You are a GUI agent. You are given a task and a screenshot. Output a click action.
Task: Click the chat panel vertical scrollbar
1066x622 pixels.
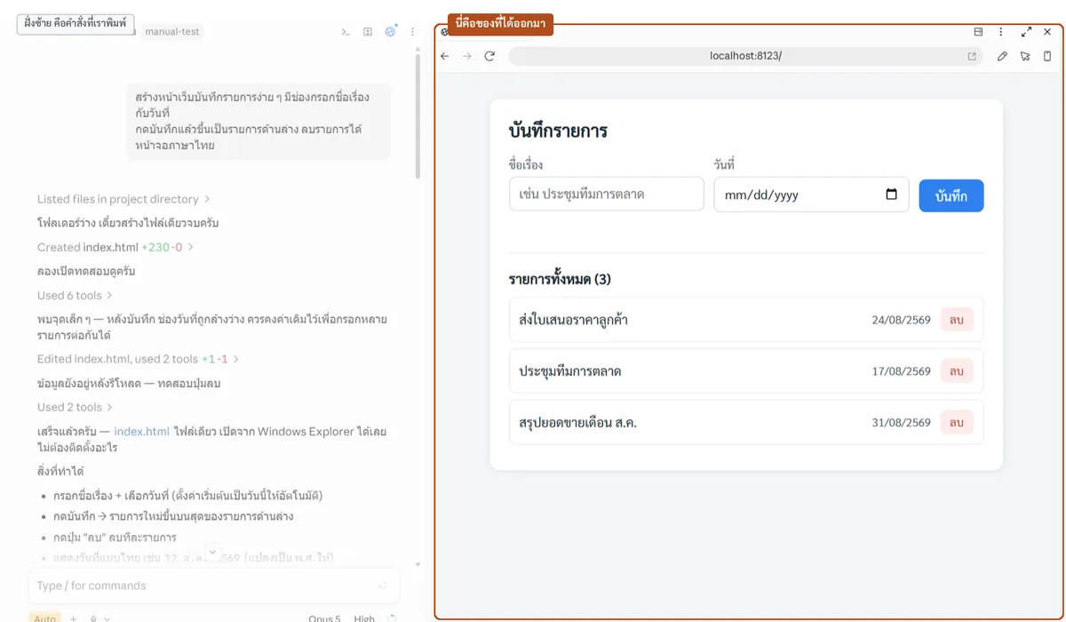tap(418, 116)
